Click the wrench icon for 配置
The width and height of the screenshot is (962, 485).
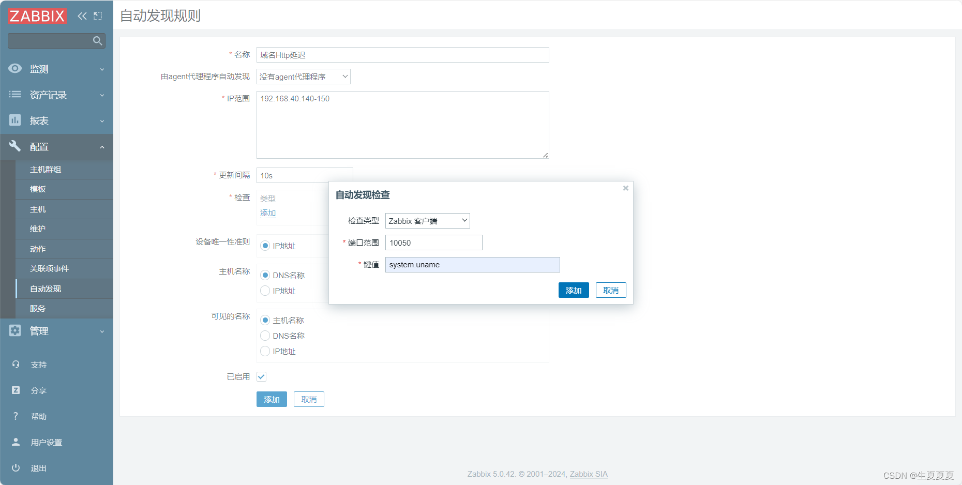click(15, 146)
